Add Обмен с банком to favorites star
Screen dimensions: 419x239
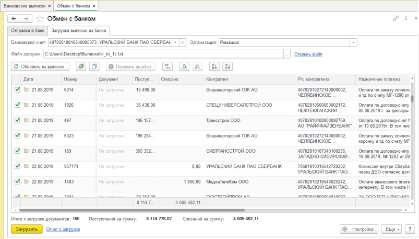pos(40,18)
